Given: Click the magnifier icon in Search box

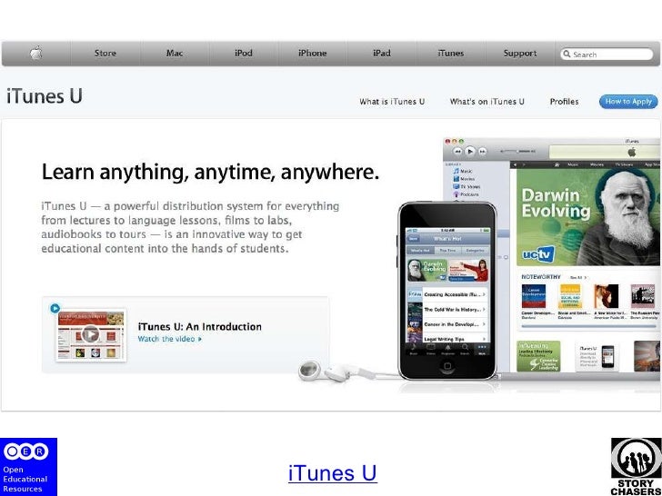Looking at the screenshot, I should point(567,54).
